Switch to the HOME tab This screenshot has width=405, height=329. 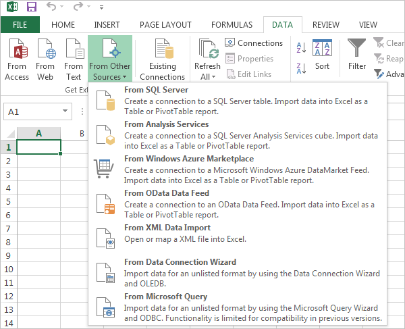63,25
